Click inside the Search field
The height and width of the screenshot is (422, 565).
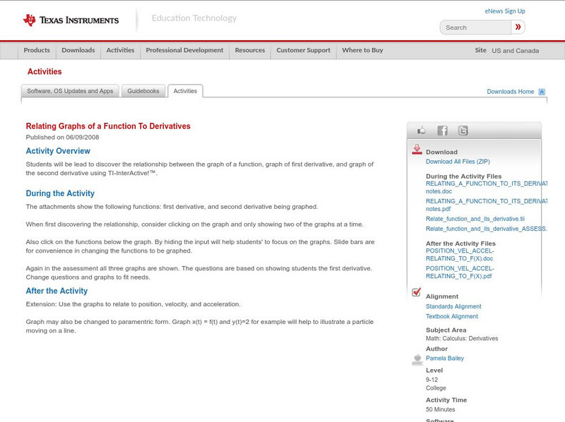pyautogui.click(x=475, y=28)
